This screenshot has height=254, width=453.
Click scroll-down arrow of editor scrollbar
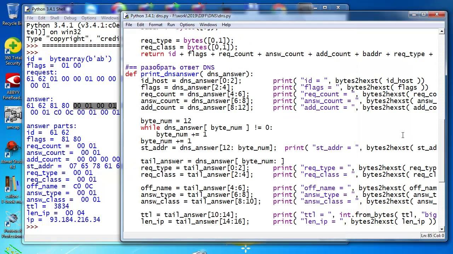[442, 229]
